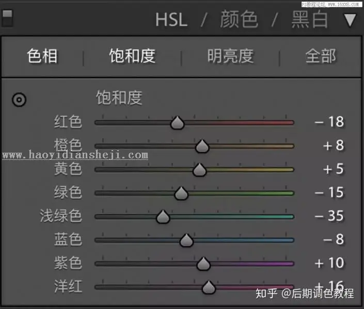This screenshot has width=364, height=309.
Task: Click the 橙色 saturation slider handle
Action: click(202, 146)
